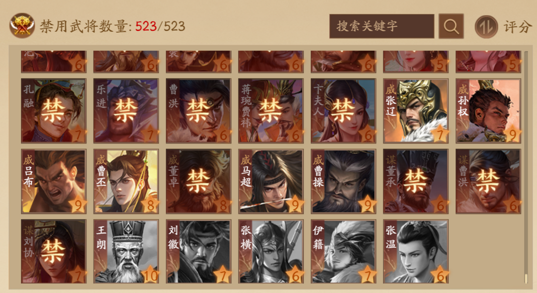The width and height of the screenshot is (537, 293).
Task: Select the 威曹丕 hero card
Action: coord(126,181)
